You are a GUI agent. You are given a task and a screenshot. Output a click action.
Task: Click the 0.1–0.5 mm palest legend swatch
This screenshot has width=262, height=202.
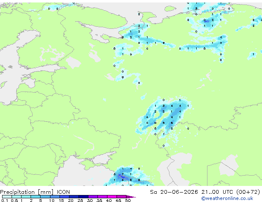[7, 197]
